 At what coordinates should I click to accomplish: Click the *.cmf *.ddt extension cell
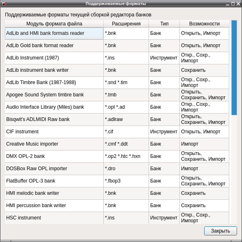click(126, 144)
